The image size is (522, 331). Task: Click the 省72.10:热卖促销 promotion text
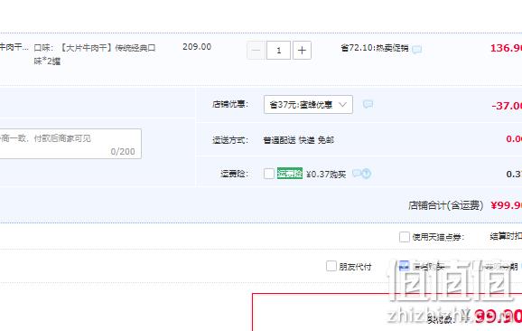(375, 48)
